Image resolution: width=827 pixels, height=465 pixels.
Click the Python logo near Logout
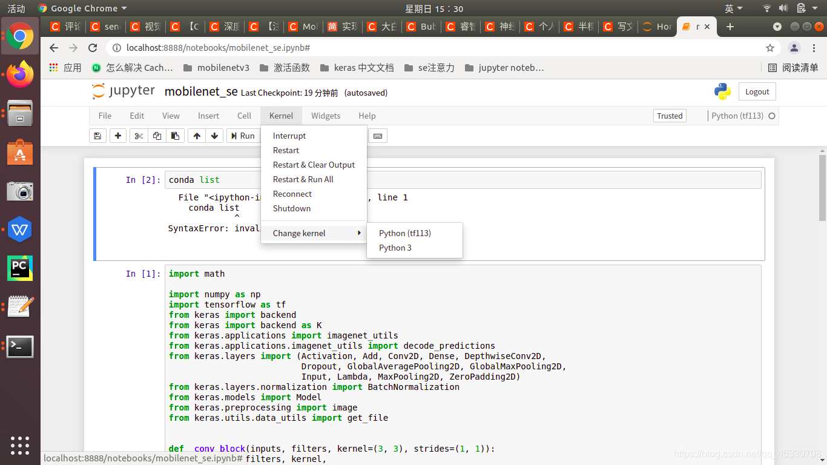tap(722, 91)
